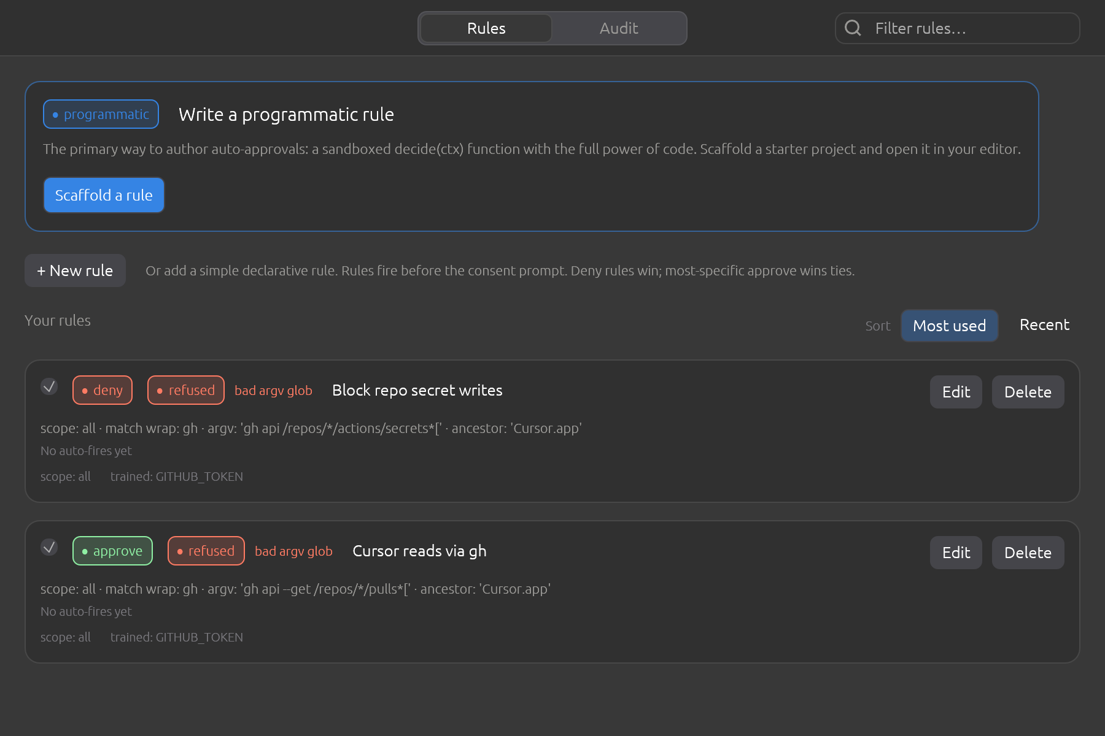Click 'No auto-fires yet' under Block repo secret writes
Screen dimensions: 1105x736
[86, 451]
